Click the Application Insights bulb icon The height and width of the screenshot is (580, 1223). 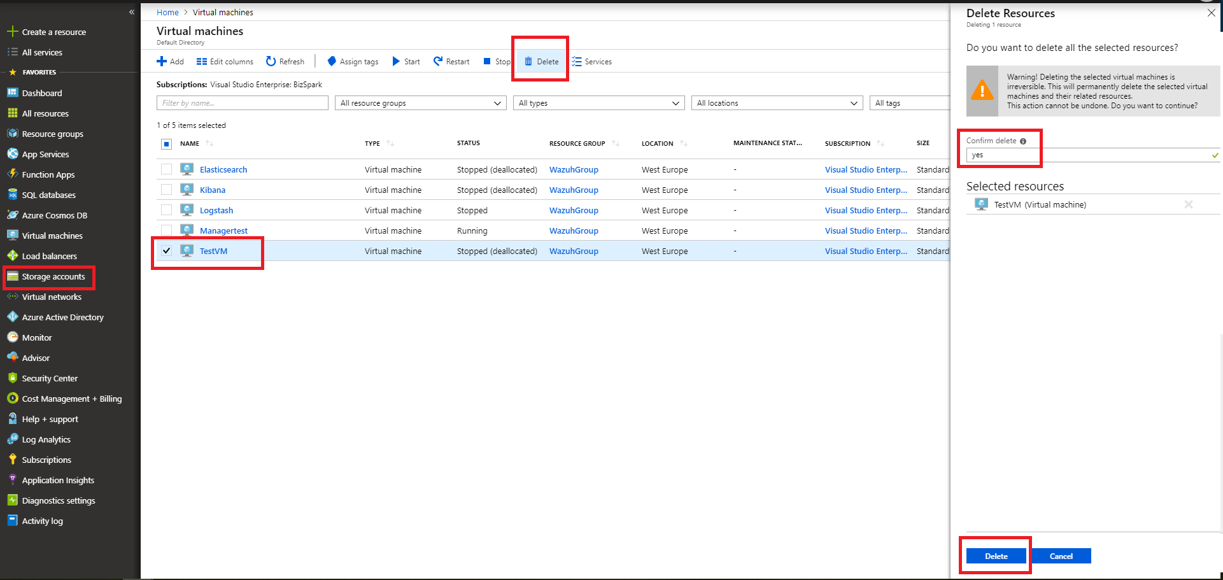pyautogui.click(x=12, y=480)
